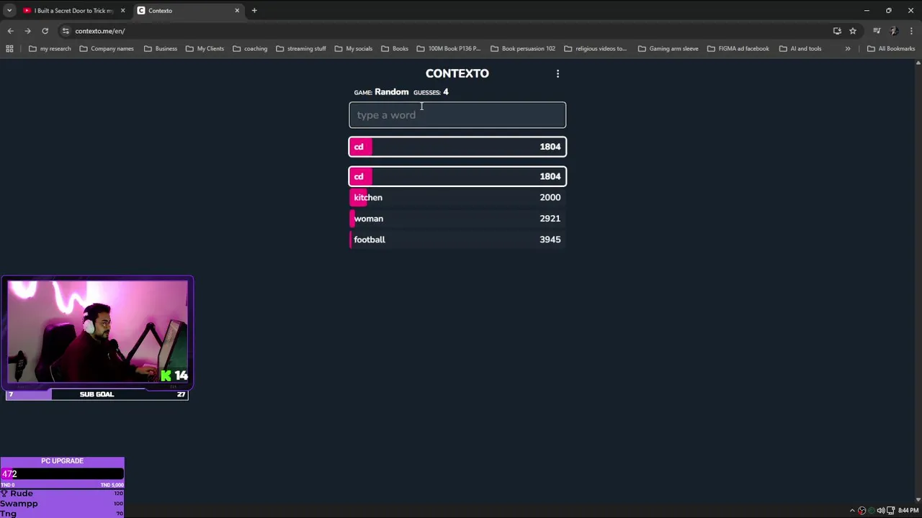
Task: Go forward in browser history
Action: click(27, 31)
